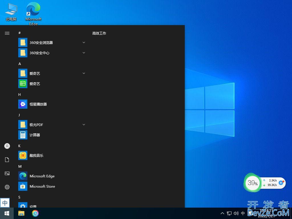Expand the 360安全中心 chevron
This screenshot has height=219, width=292.
click(x=84, y=53)
